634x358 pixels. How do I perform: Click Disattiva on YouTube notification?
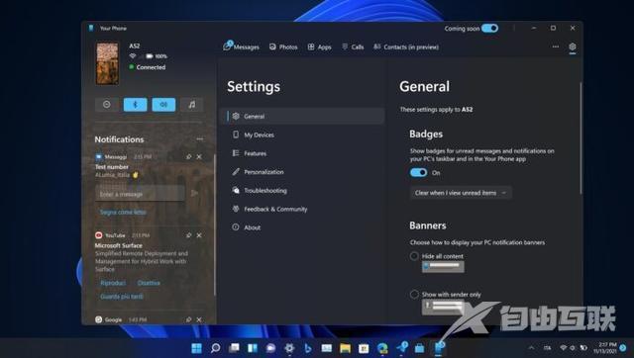(x=149, y=283)
